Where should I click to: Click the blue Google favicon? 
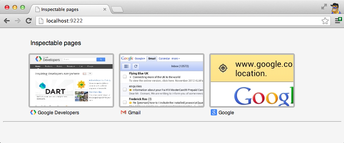click(x=214, y=113)
